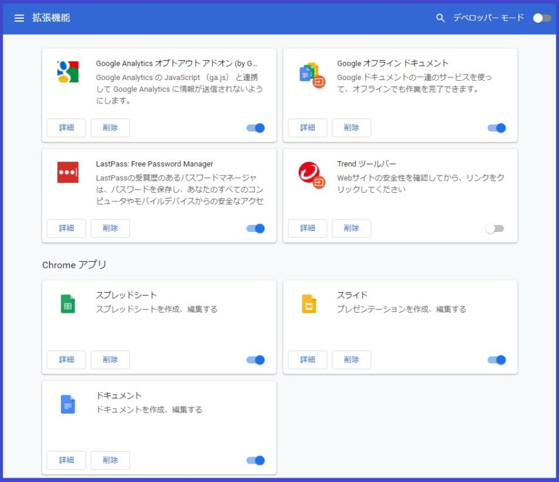Screen dimensions: 559x482
Task: Disable the LastPass extension toggle
Action: pos(256,228)
